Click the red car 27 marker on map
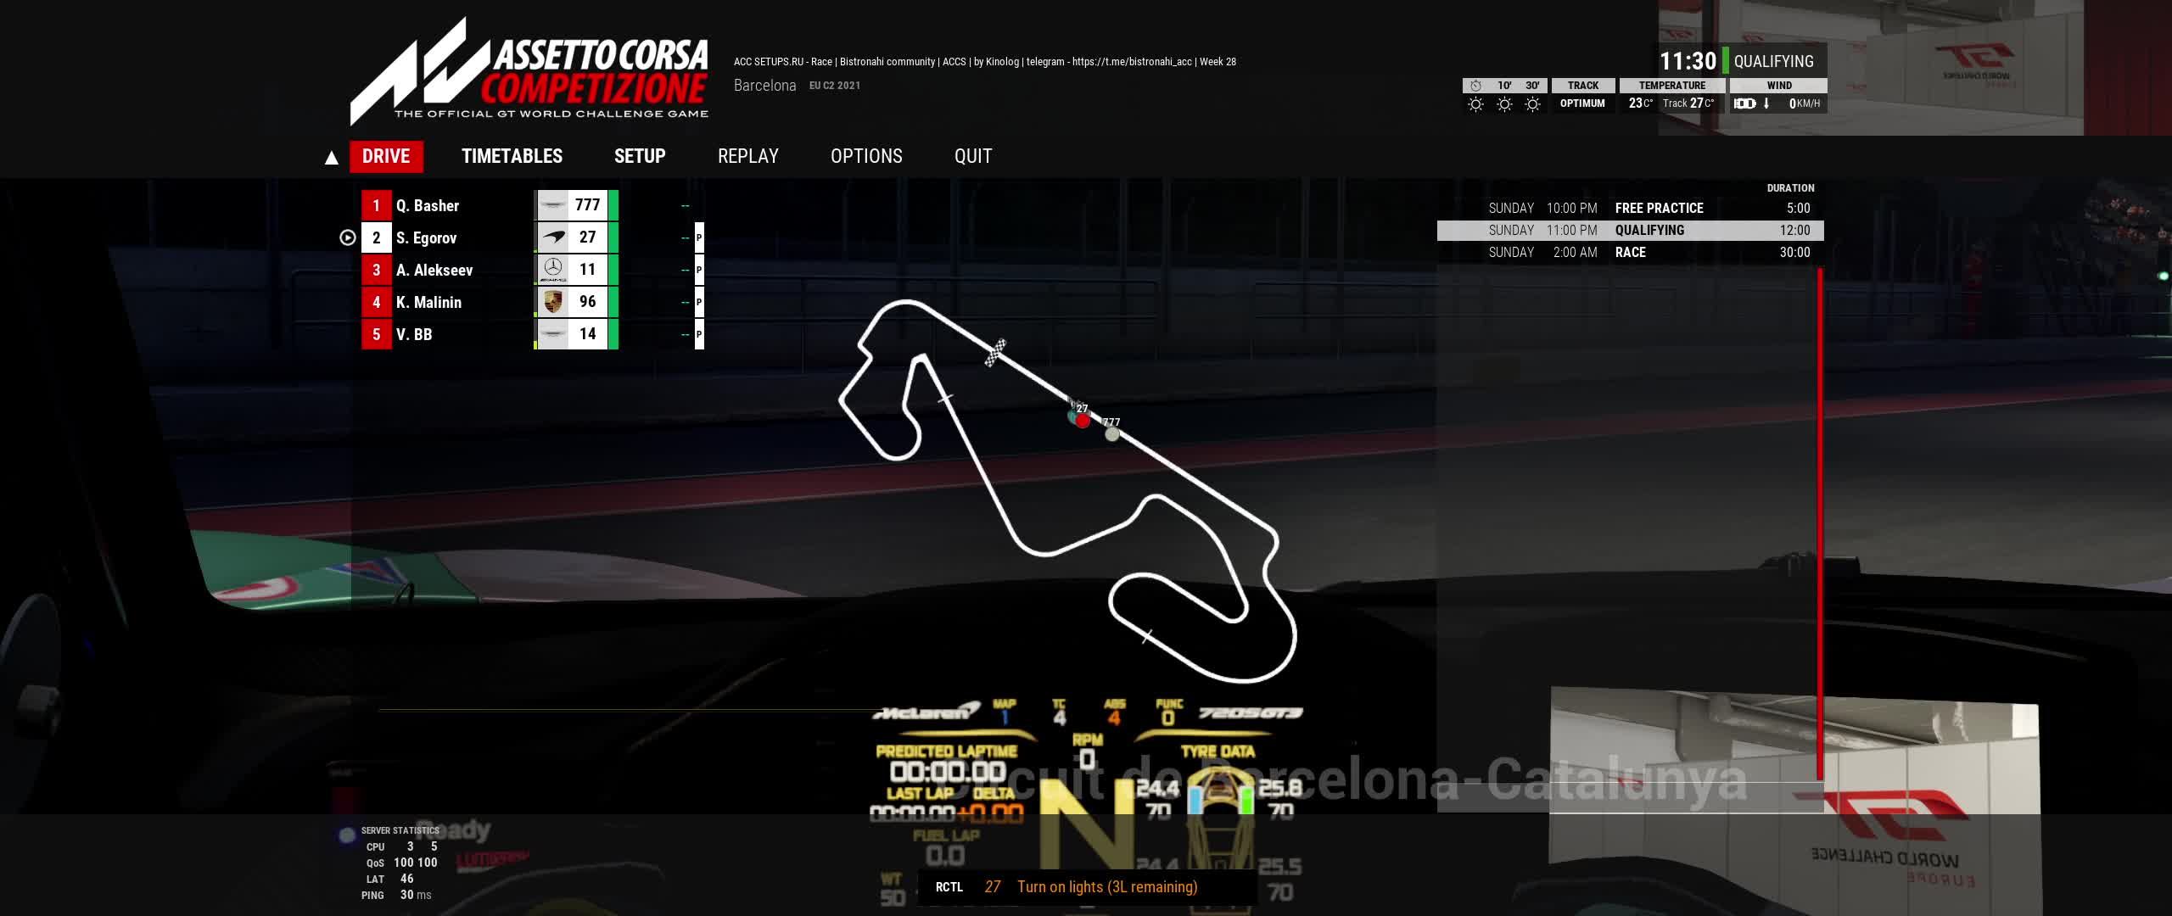This screenshot has height=916, width=2172. click(1083, 421)
